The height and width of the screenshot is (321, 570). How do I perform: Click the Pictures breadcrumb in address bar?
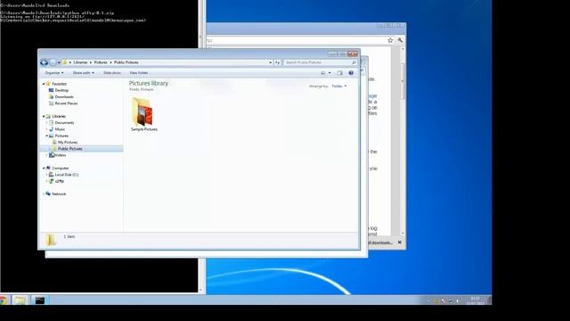point(101,62)
